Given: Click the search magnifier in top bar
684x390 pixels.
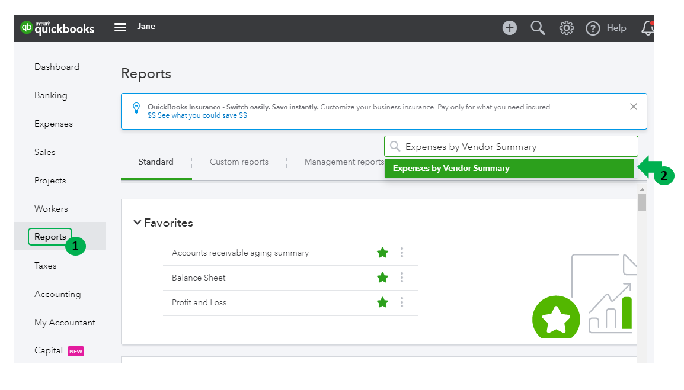Looking at the screenshot, I should tap(538, 28).
